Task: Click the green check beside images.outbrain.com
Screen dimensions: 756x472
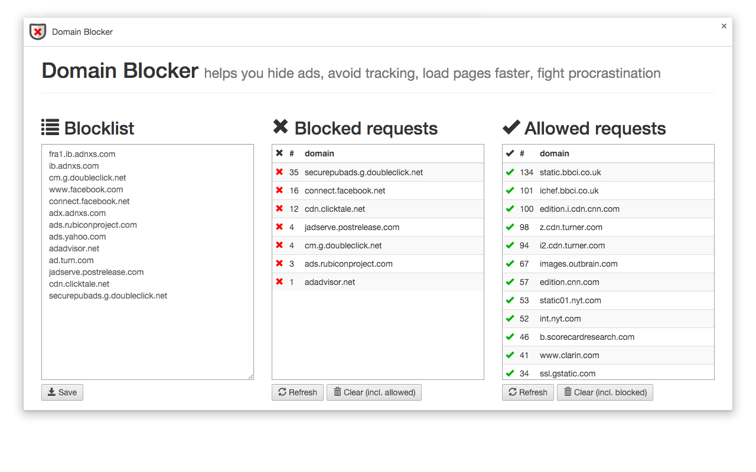Action: (510, 263)
